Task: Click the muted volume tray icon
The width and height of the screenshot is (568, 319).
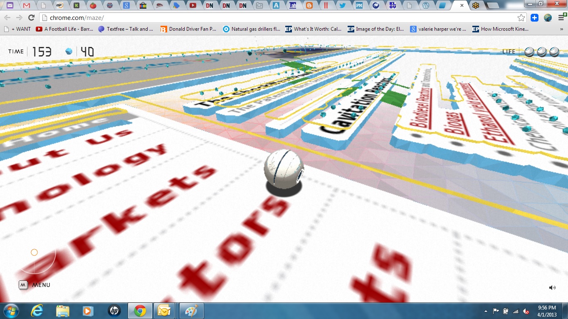Action: pos(526,311)
